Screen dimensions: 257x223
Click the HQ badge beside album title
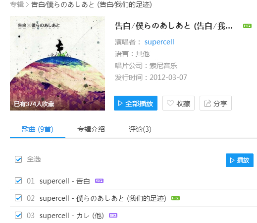(x=247, y=26)
